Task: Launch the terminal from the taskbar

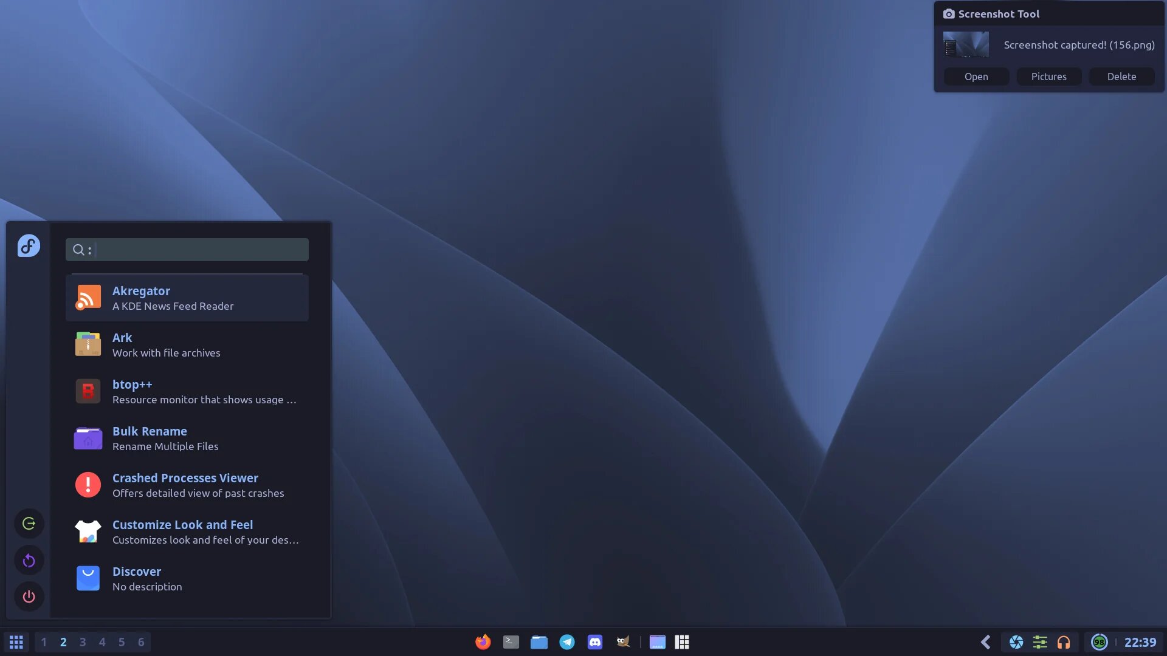Action: (511, 642)
